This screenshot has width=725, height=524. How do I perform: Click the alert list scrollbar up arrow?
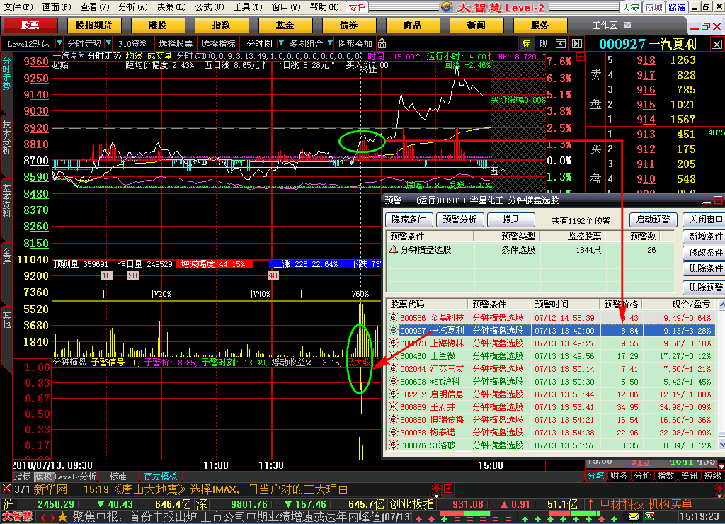[721, 304]
